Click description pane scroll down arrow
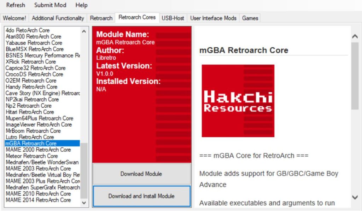 [x=355, y=197]
